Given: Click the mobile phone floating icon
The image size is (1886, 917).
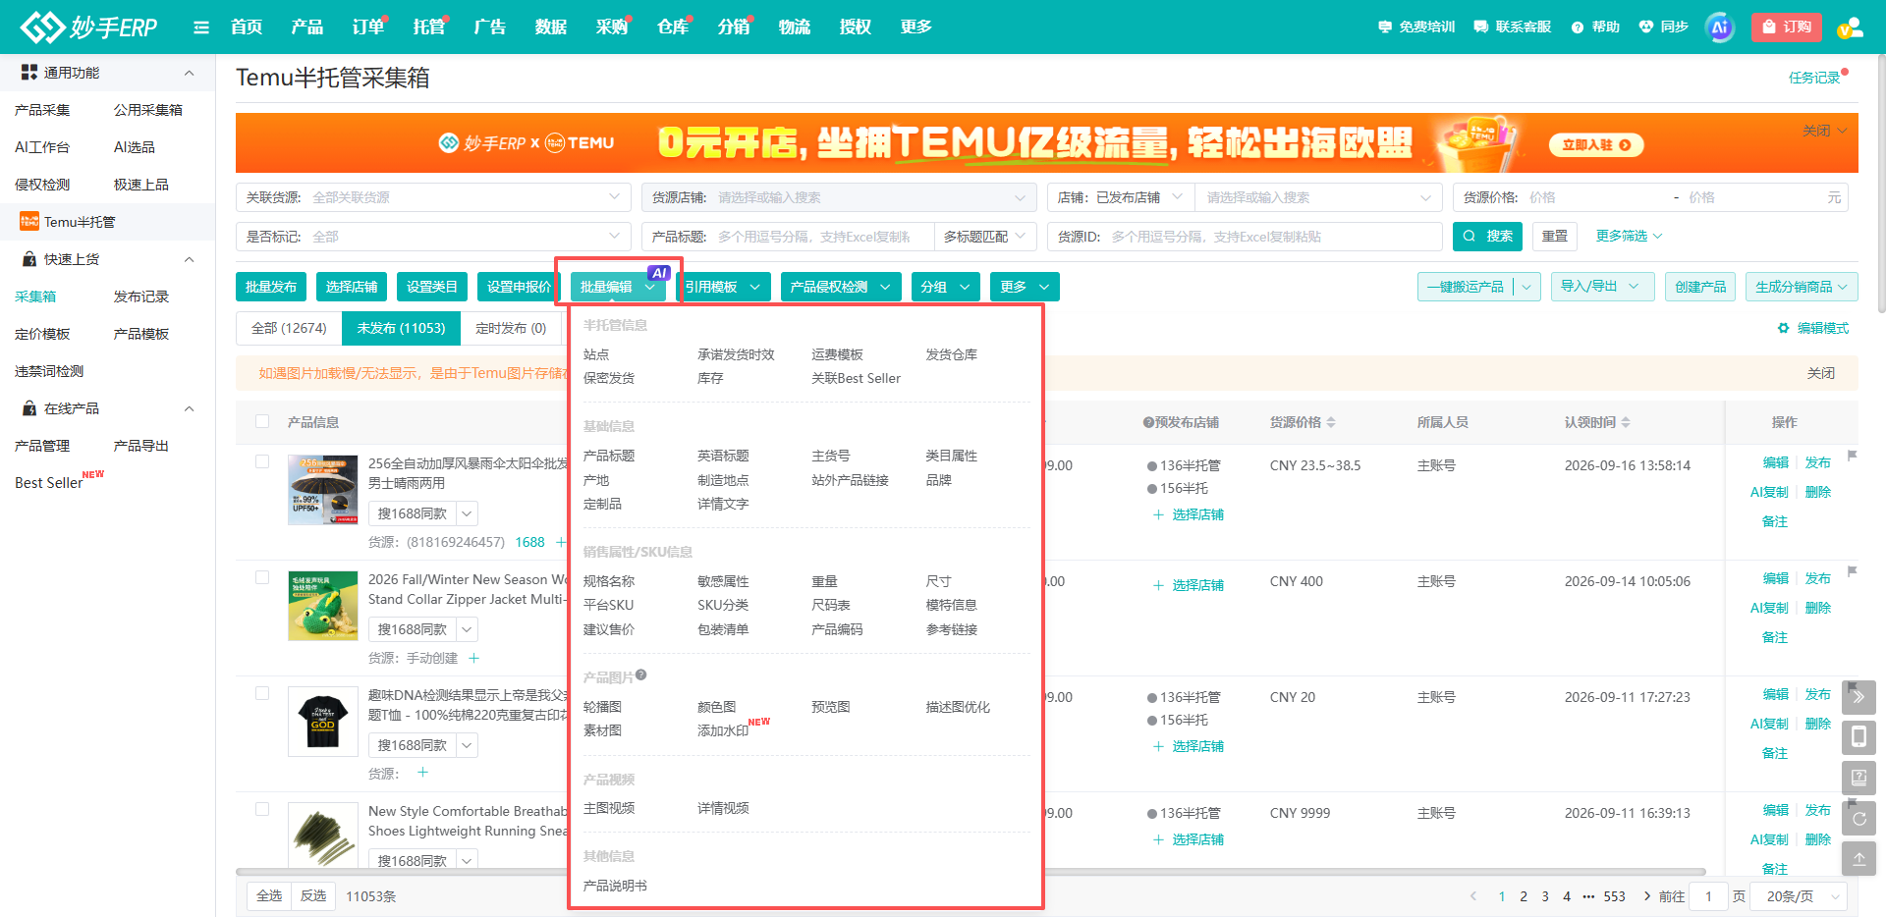Looking at the screenshot, I should click(x=1858, y=737).
